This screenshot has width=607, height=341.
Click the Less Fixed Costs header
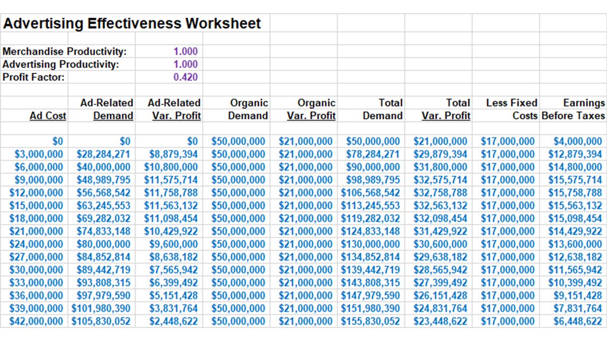point(511,109)
